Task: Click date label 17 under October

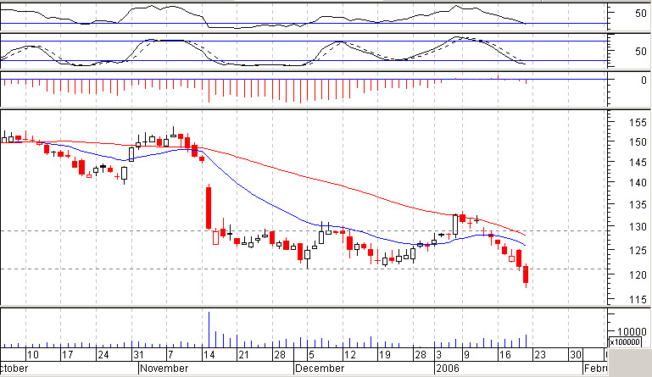Action: [x=67, y=355]
